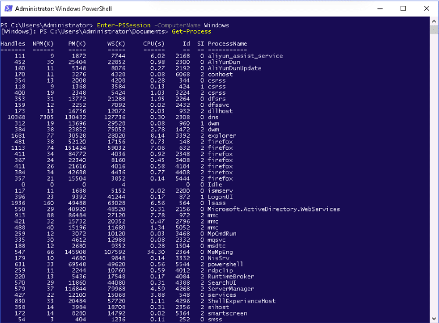This screenshot has height=323, width=439.
Task: Click the PowerShell icon in title bar
Action: 8,8
